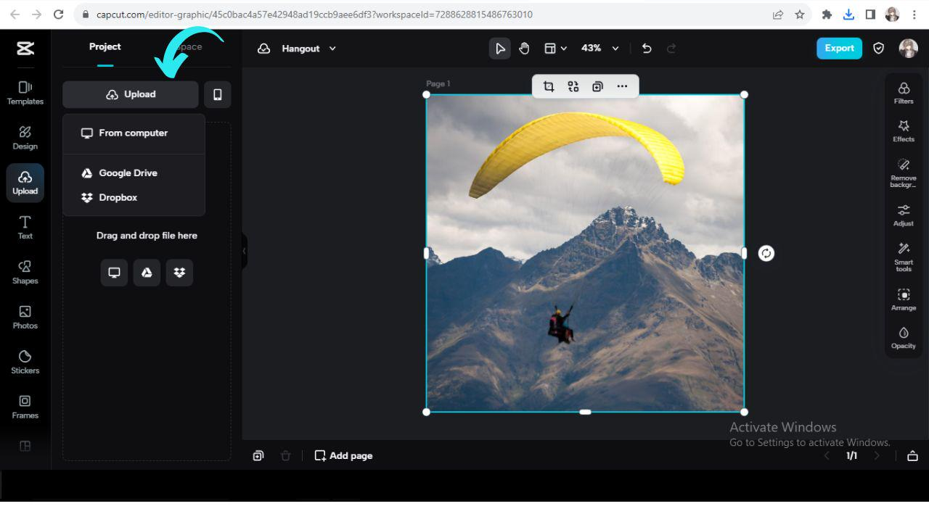
Task: Choose Dropbox upload option
Action: pyautogui.click(x=134, y=197)
